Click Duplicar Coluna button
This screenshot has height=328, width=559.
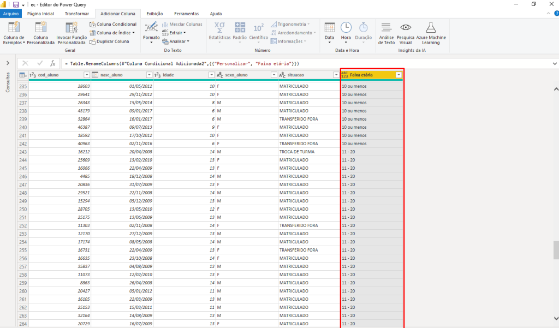coord(109,41)
